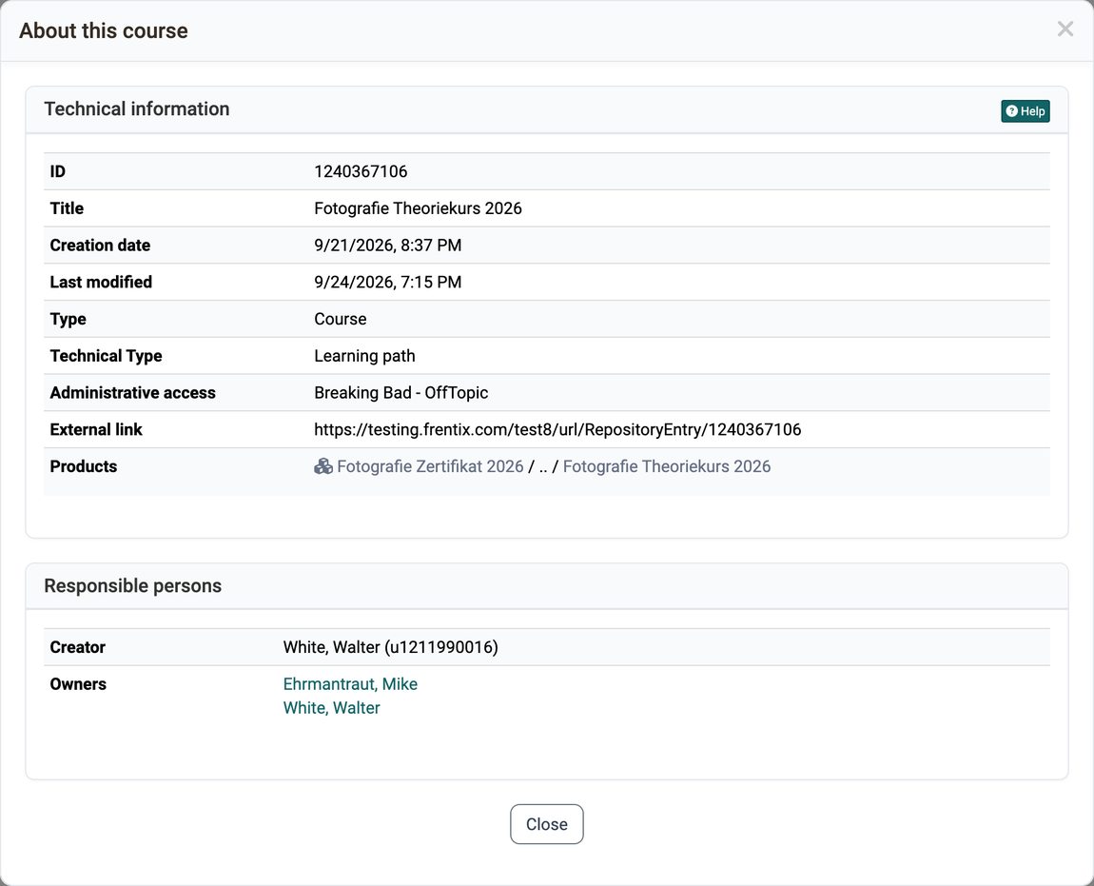Click the About this course dialog title
Image resolution: width=1094 pixels, height=886 pixels.
(x=104, y=30)
